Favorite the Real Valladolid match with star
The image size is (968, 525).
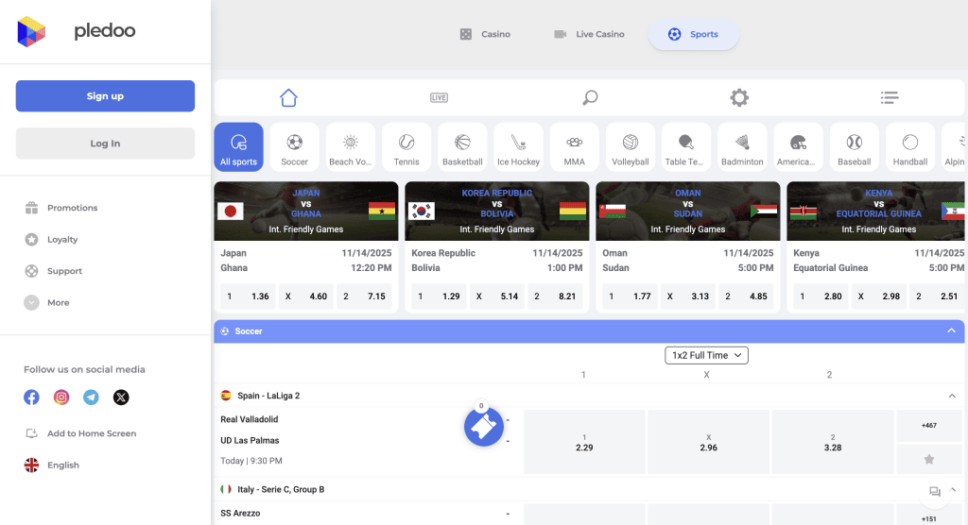click(x=929, y=459)
